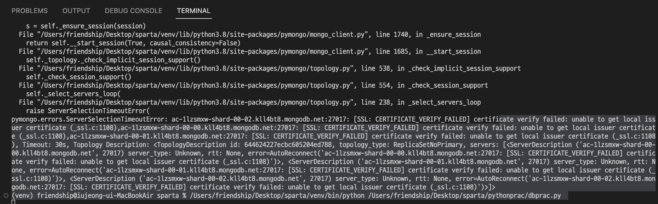Click the raise ServerSelectionTimeoutError line
The image size is (658, 204).
click(x=88, y=111)
